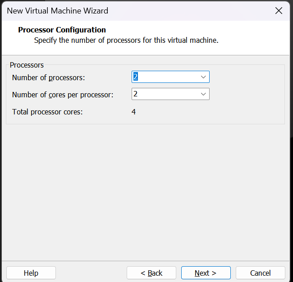
Task: Select the Processors group label
Action: tap(27, 65)
